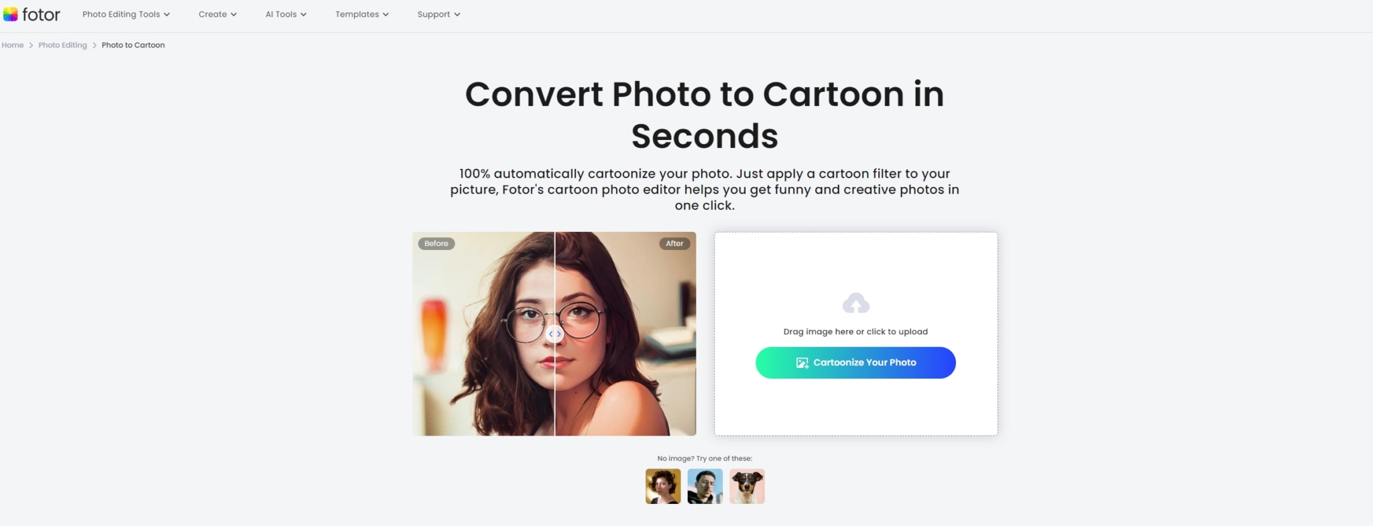This screenshot has width=1373, height=526.
Task: Click the image icon inside Cartoonize button
Action: [x=802, y=363]
